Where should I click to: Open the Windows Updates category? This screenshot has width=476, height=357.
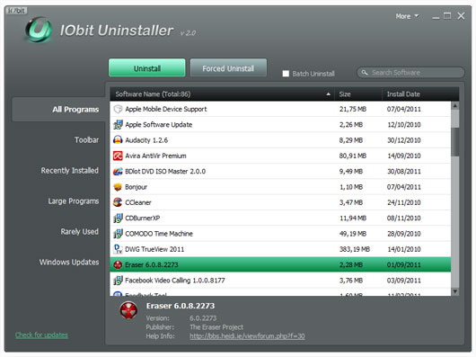pyautogui.click(x=69, y=262)
